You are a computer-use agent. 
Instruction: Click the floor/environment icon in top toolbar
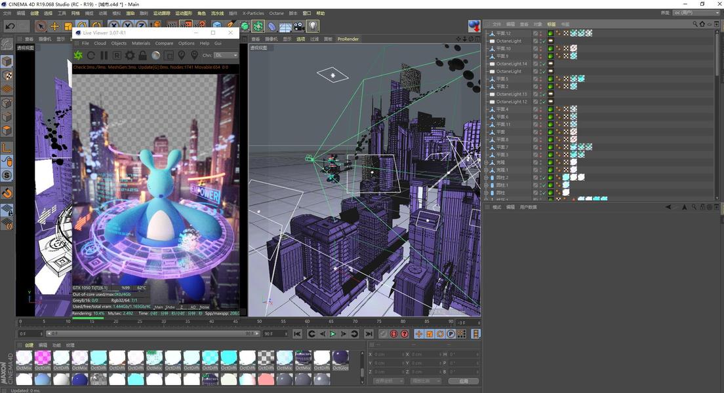pyautogui.click(x=285, y=27)
